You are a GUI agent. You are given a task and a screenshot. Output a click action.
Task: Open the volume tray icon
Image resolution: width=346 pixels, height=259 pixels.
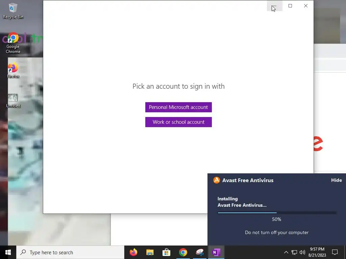tap(302, 252)
